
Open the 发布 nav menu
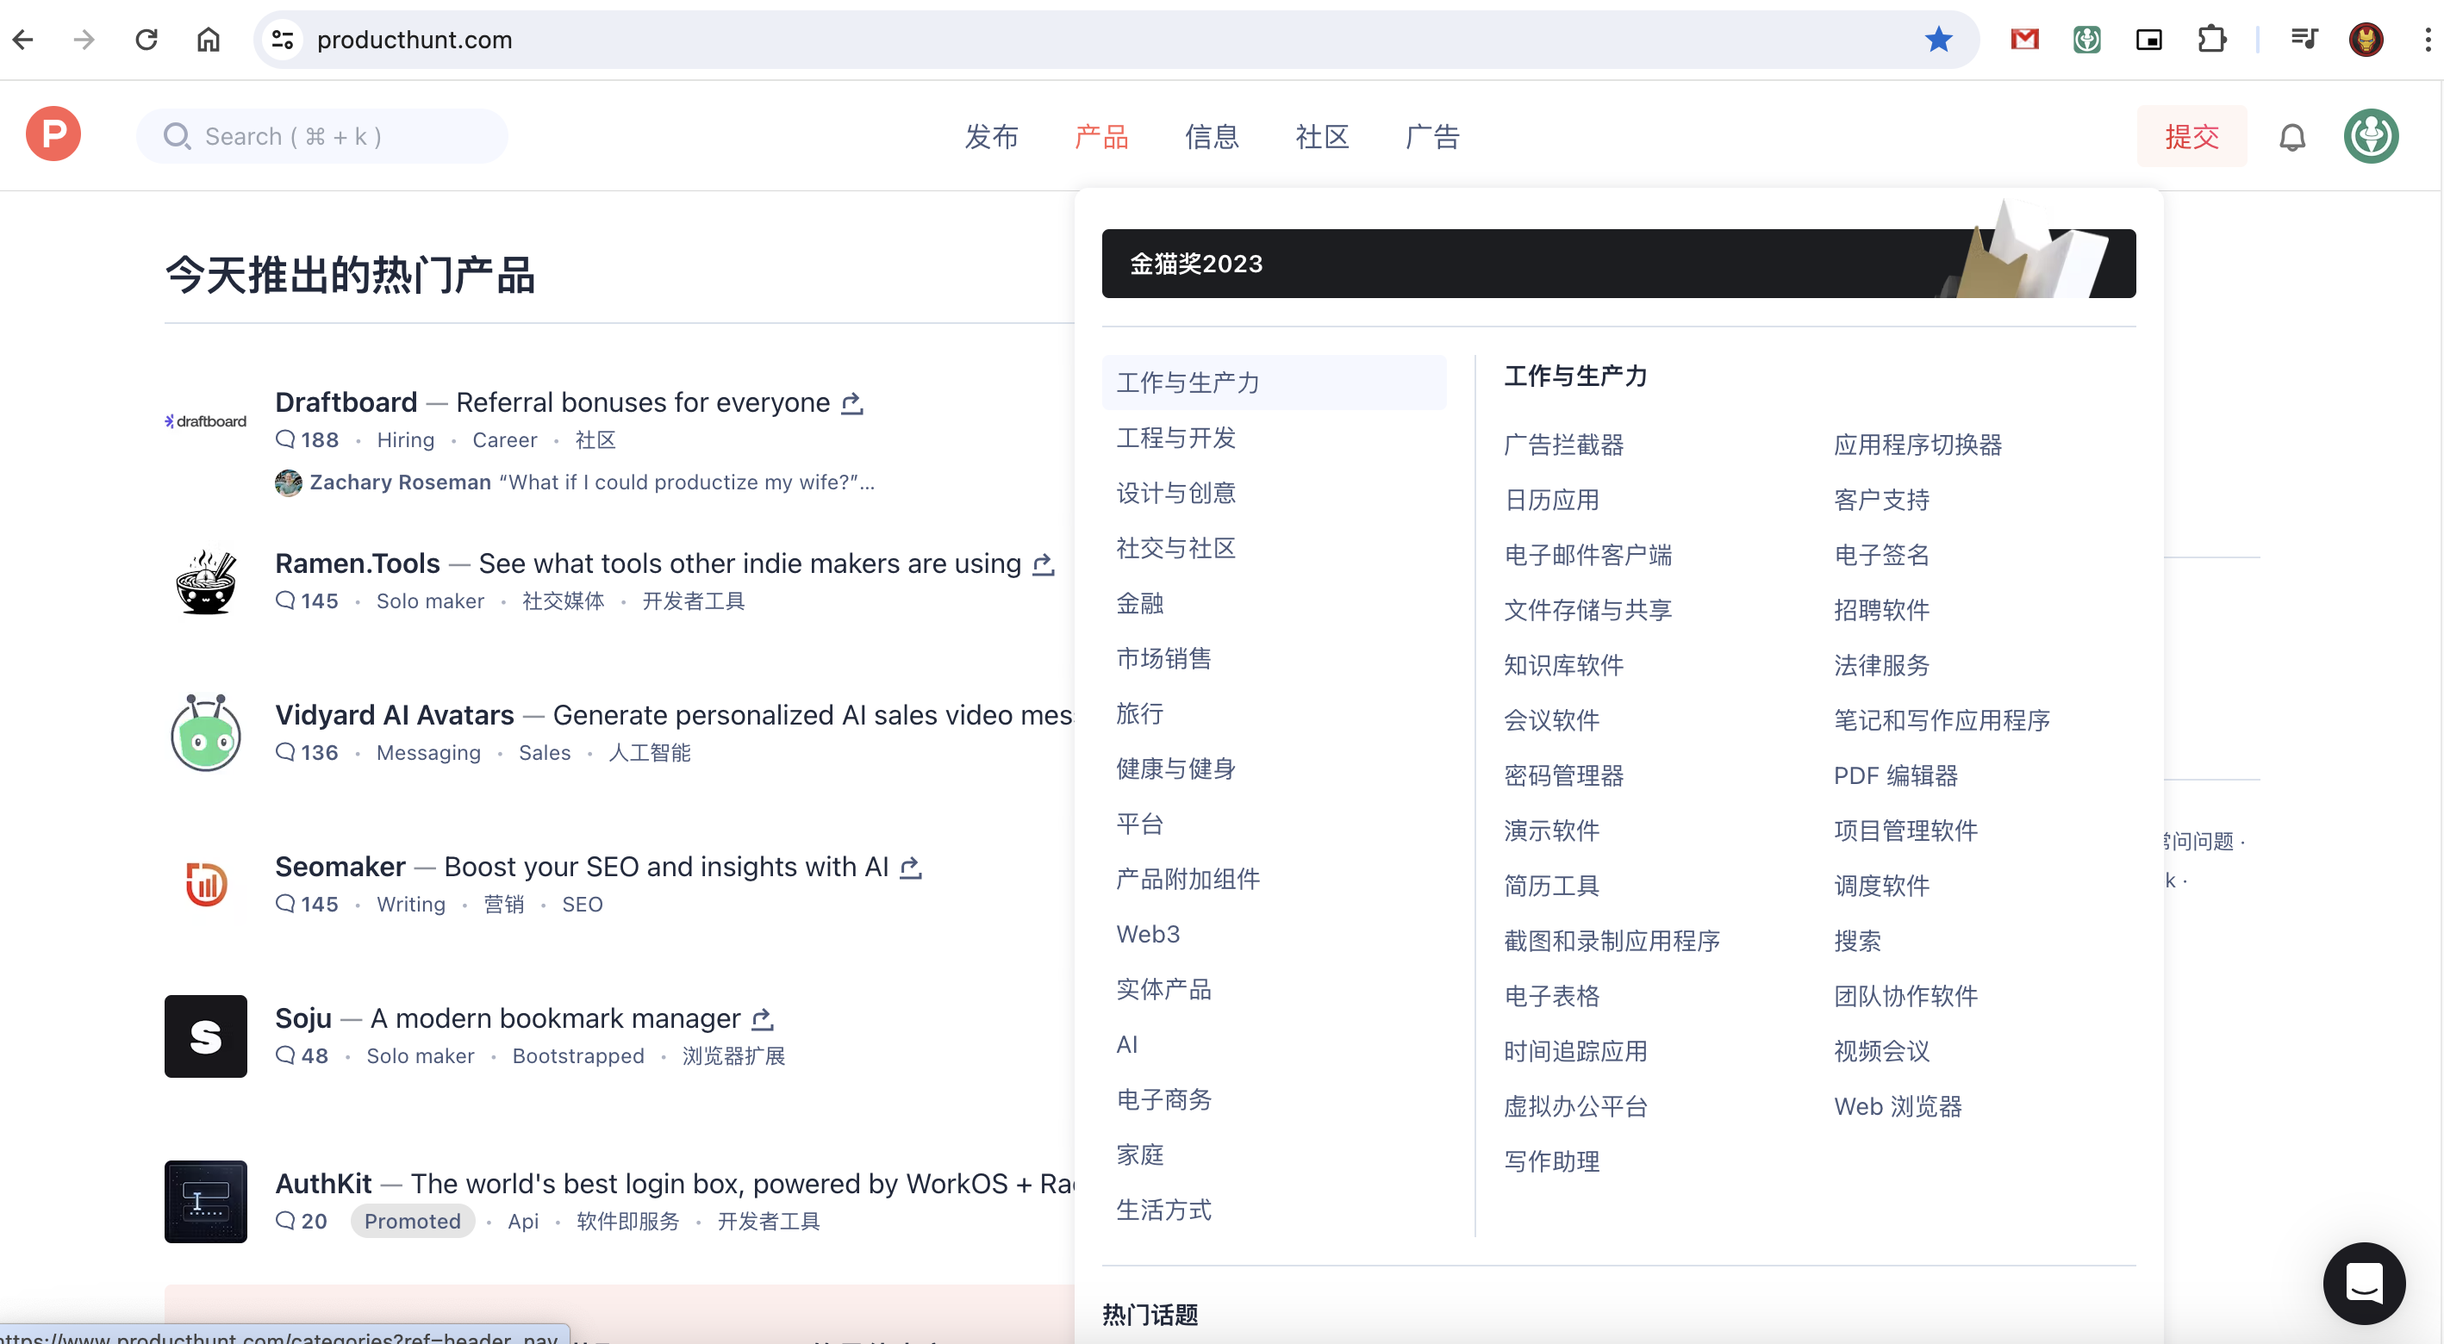991,137
